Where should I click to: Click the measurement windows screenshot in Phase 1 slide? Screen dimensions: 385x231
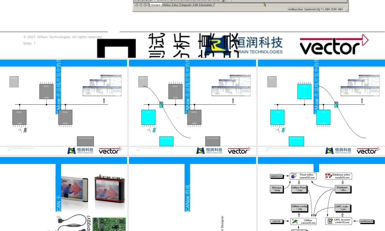[102, 85]
